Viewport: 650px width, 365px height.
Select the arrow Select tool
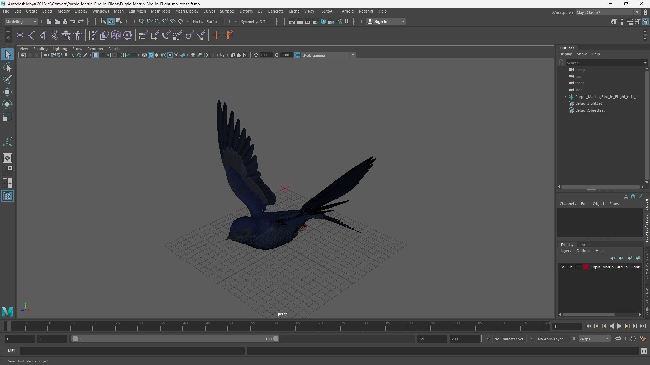click(x=7, y=54)
